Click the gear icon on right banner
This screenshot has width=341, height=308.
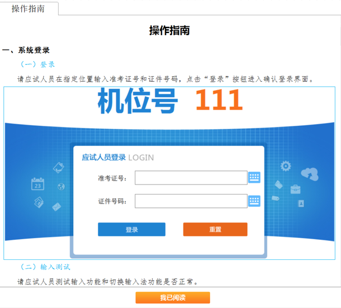[x=286, y=166]
